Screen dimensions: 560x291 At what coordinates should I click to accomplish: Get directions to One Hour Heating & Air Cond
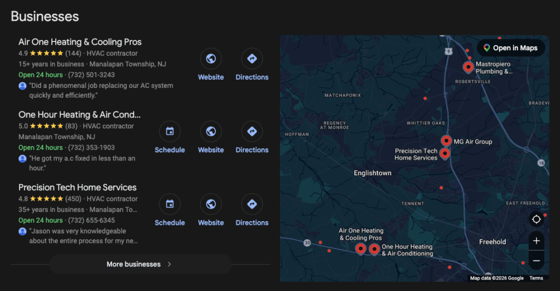[x=252, y=131]
